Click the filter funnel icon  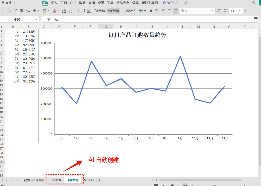(x=15, y=11)
